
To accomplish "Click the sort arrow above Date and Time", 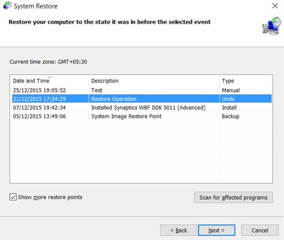I will click(50, 77).
